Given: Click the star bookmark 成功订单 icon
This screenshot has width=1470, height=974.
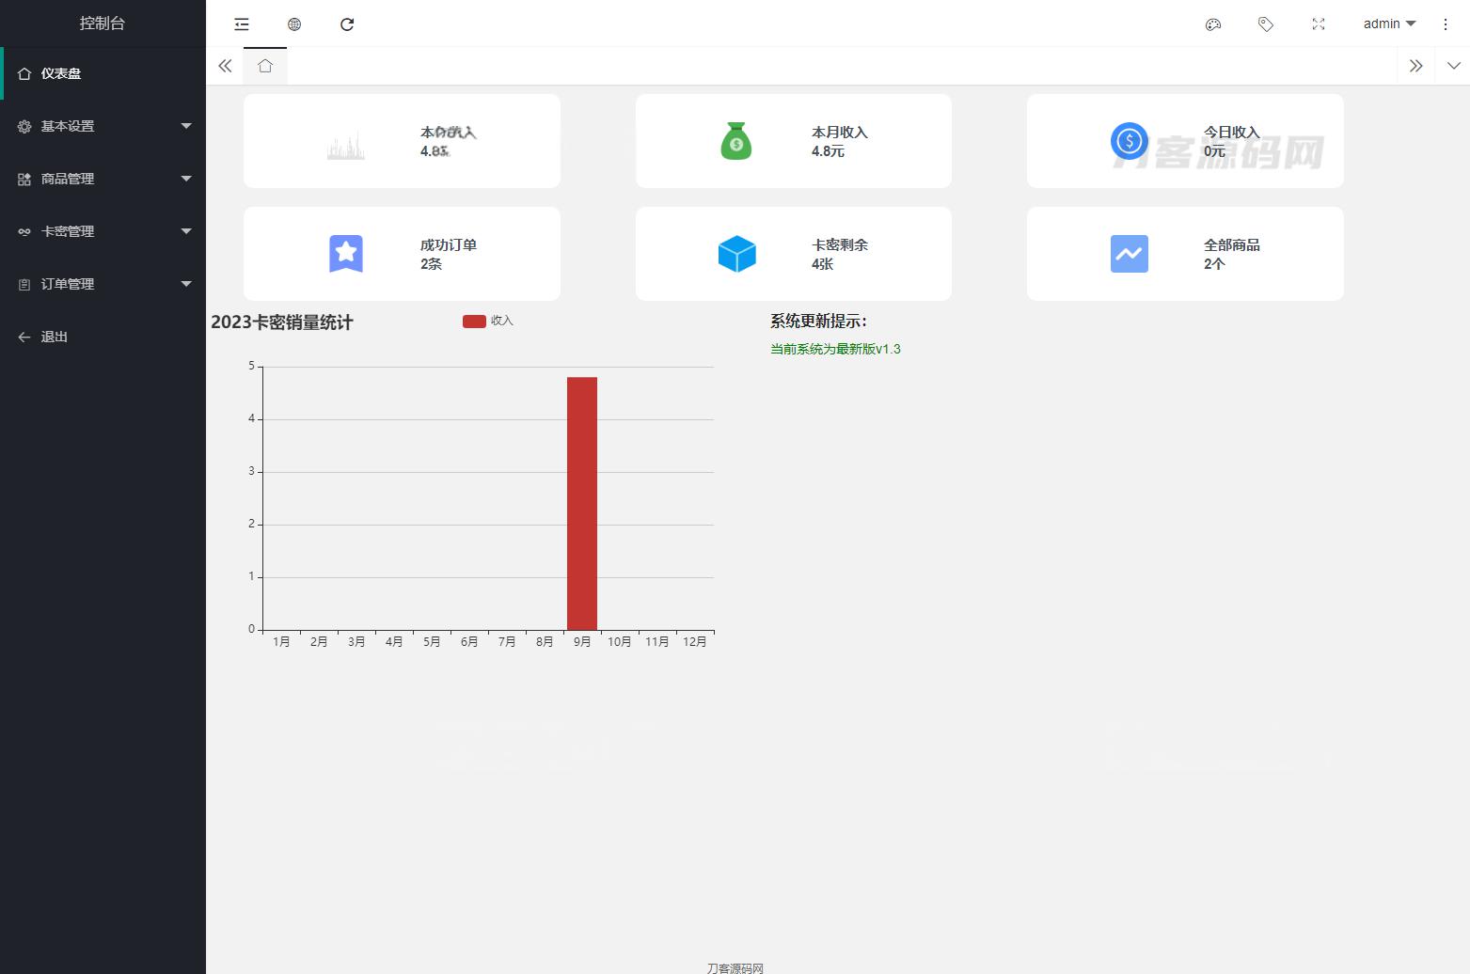Looking at the screenshot, I should coord(346,254).
